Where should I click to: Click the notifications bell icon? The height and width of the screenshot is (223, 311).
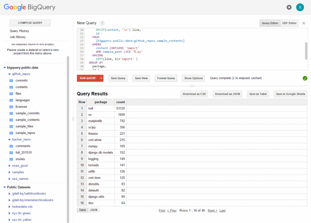click(289, 7)
